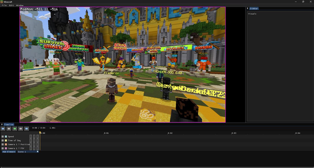The height and width of the screenshot is (168, 314).
Task: Click last small button in Camera 1 Position row
Action: point(38,144)
